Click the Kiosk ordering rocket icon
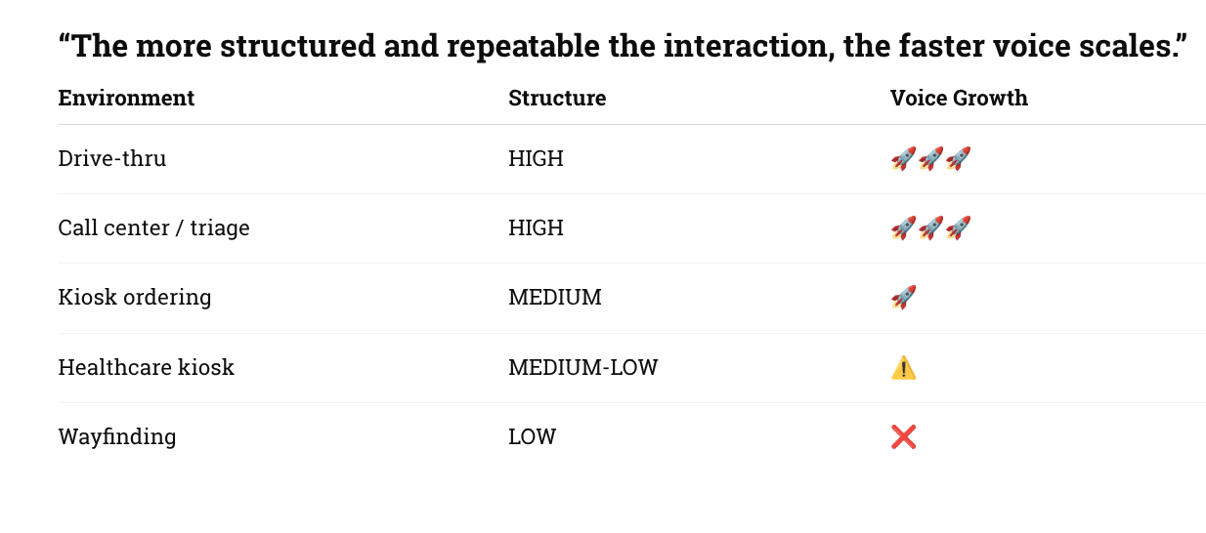This screenshot has width=1206, height=533. (x=903, y=298)
